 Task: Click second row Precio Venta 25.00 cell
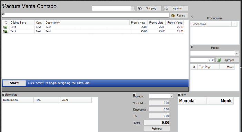[x=175, y=31]
